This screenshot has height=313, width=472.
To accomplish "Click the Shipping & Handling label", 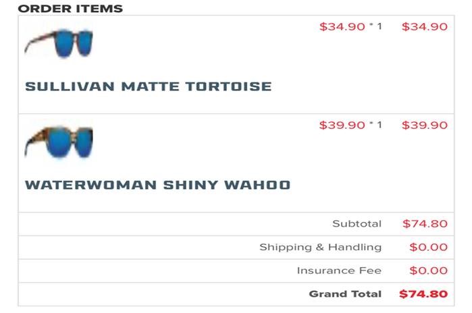I will [321, 247].
